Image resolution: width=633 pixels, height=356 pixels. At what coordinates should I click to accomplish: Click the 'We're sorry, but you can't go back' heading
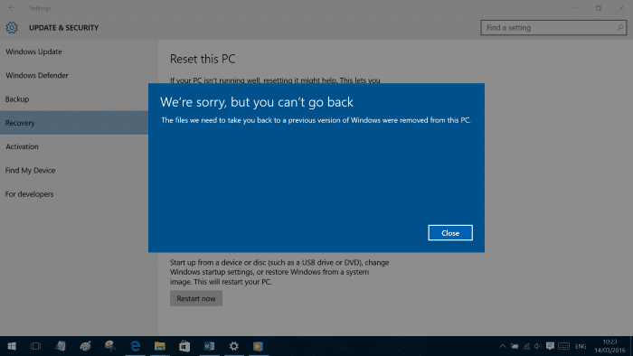tap(256, 102)
